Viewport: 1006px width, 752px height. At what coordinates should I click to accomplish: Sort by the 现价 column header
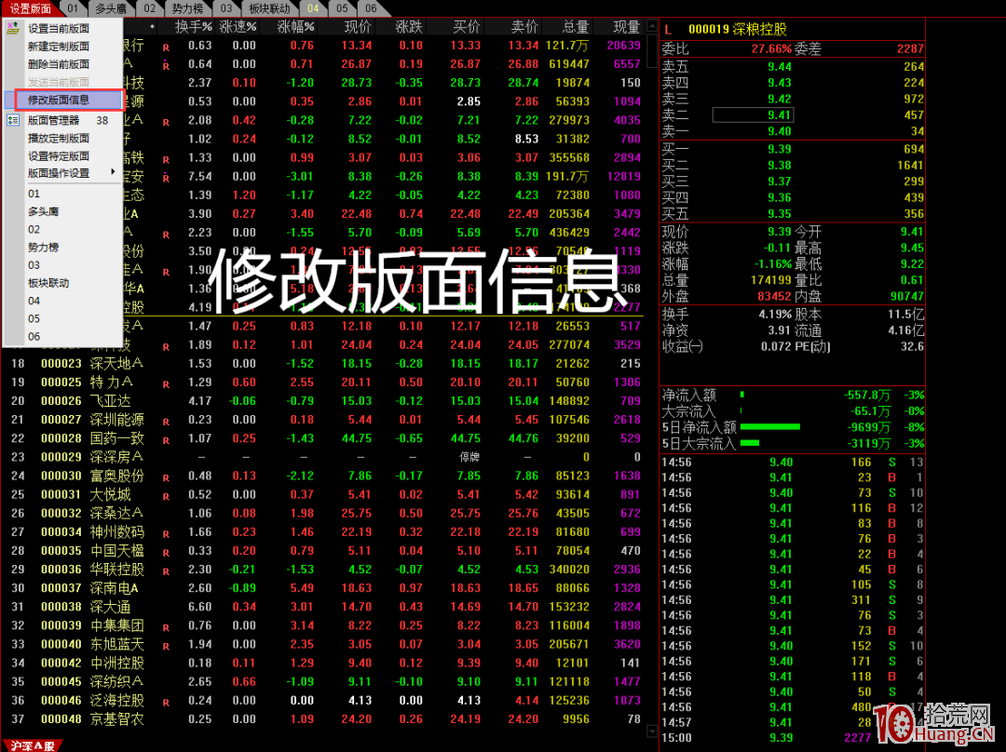click(358, 27)
